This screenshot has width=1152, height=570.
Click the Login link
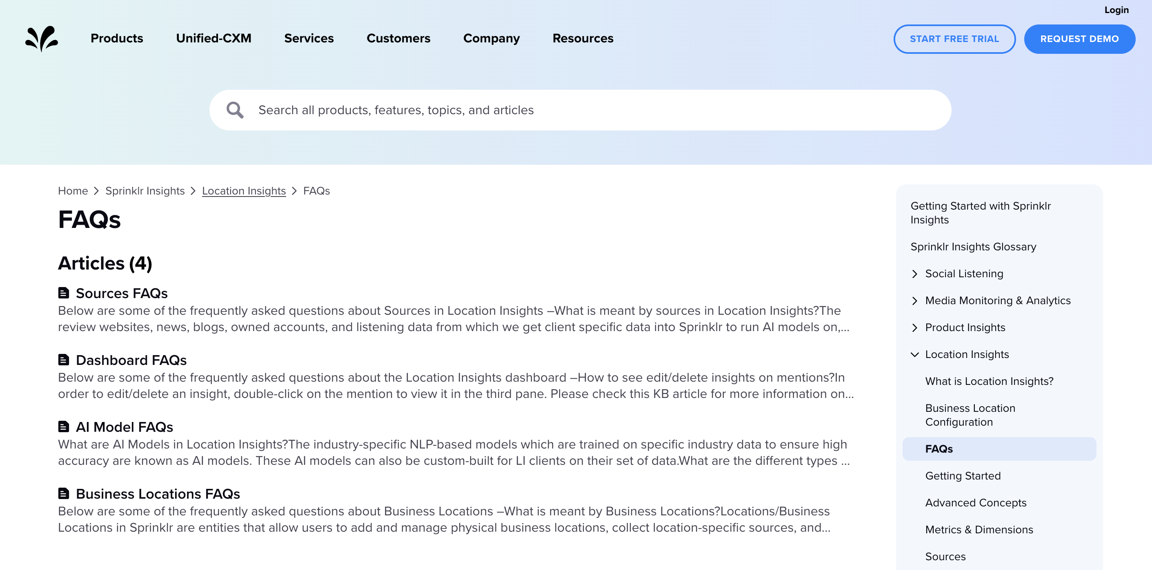pos(1116,10)
